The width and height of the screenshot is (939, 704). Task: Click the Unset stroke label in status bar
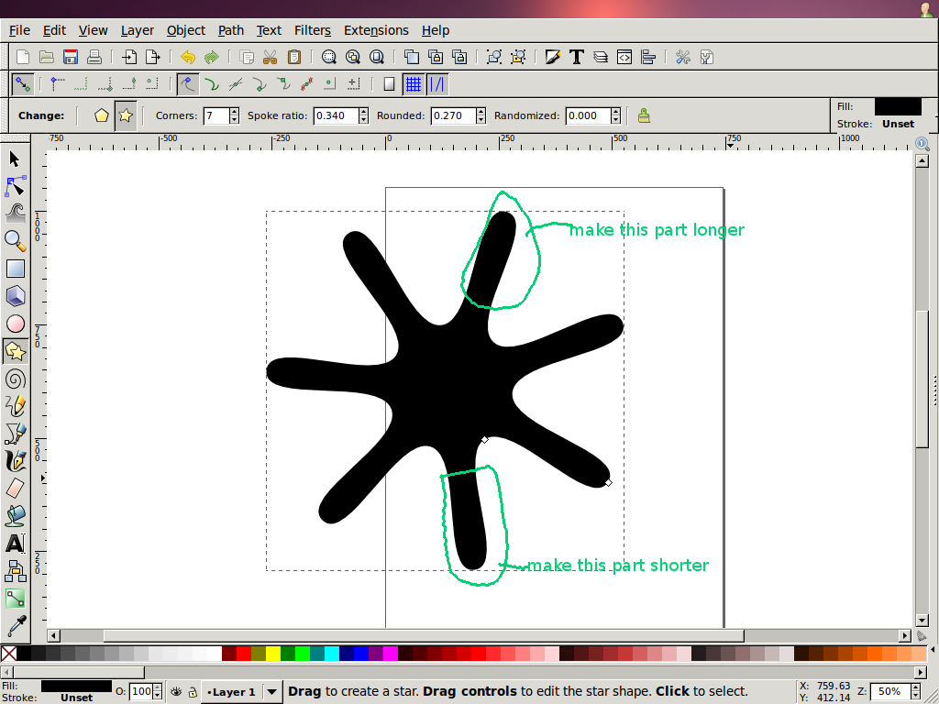coord(76,698)
